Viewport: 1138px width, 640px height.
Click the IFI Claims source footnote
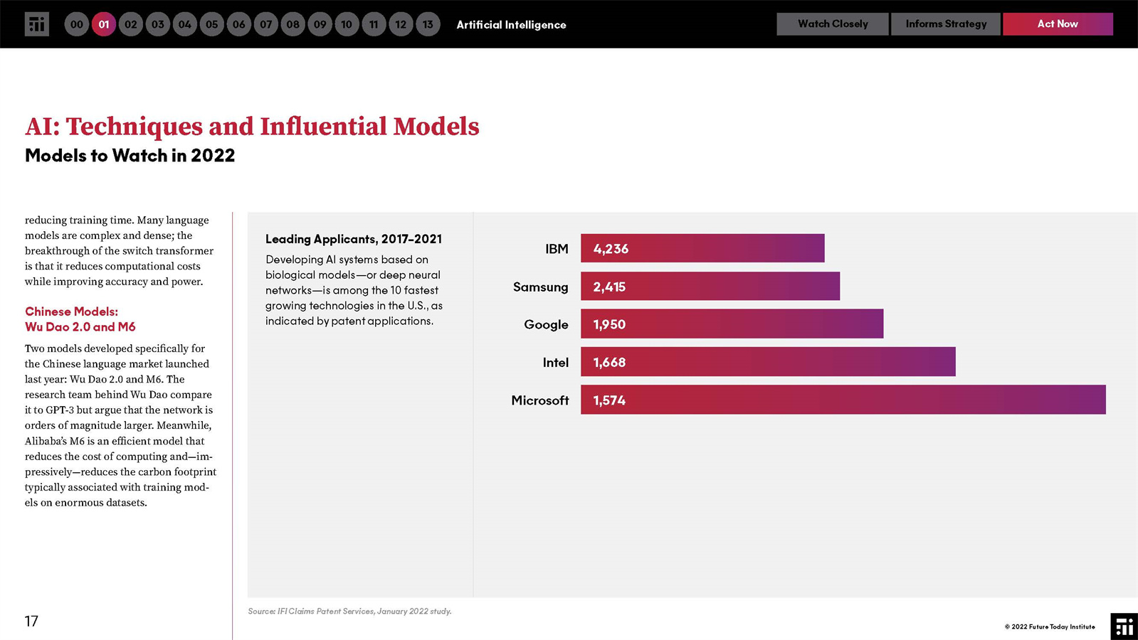tap(349, 611)
